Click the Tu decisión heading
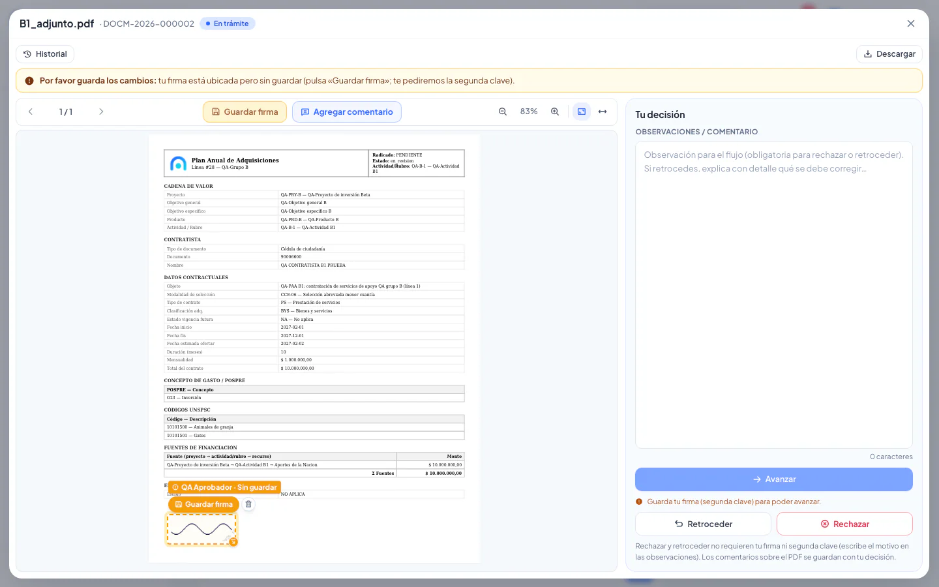The width and height of the screenshot is (939, 587). [660, 115]
